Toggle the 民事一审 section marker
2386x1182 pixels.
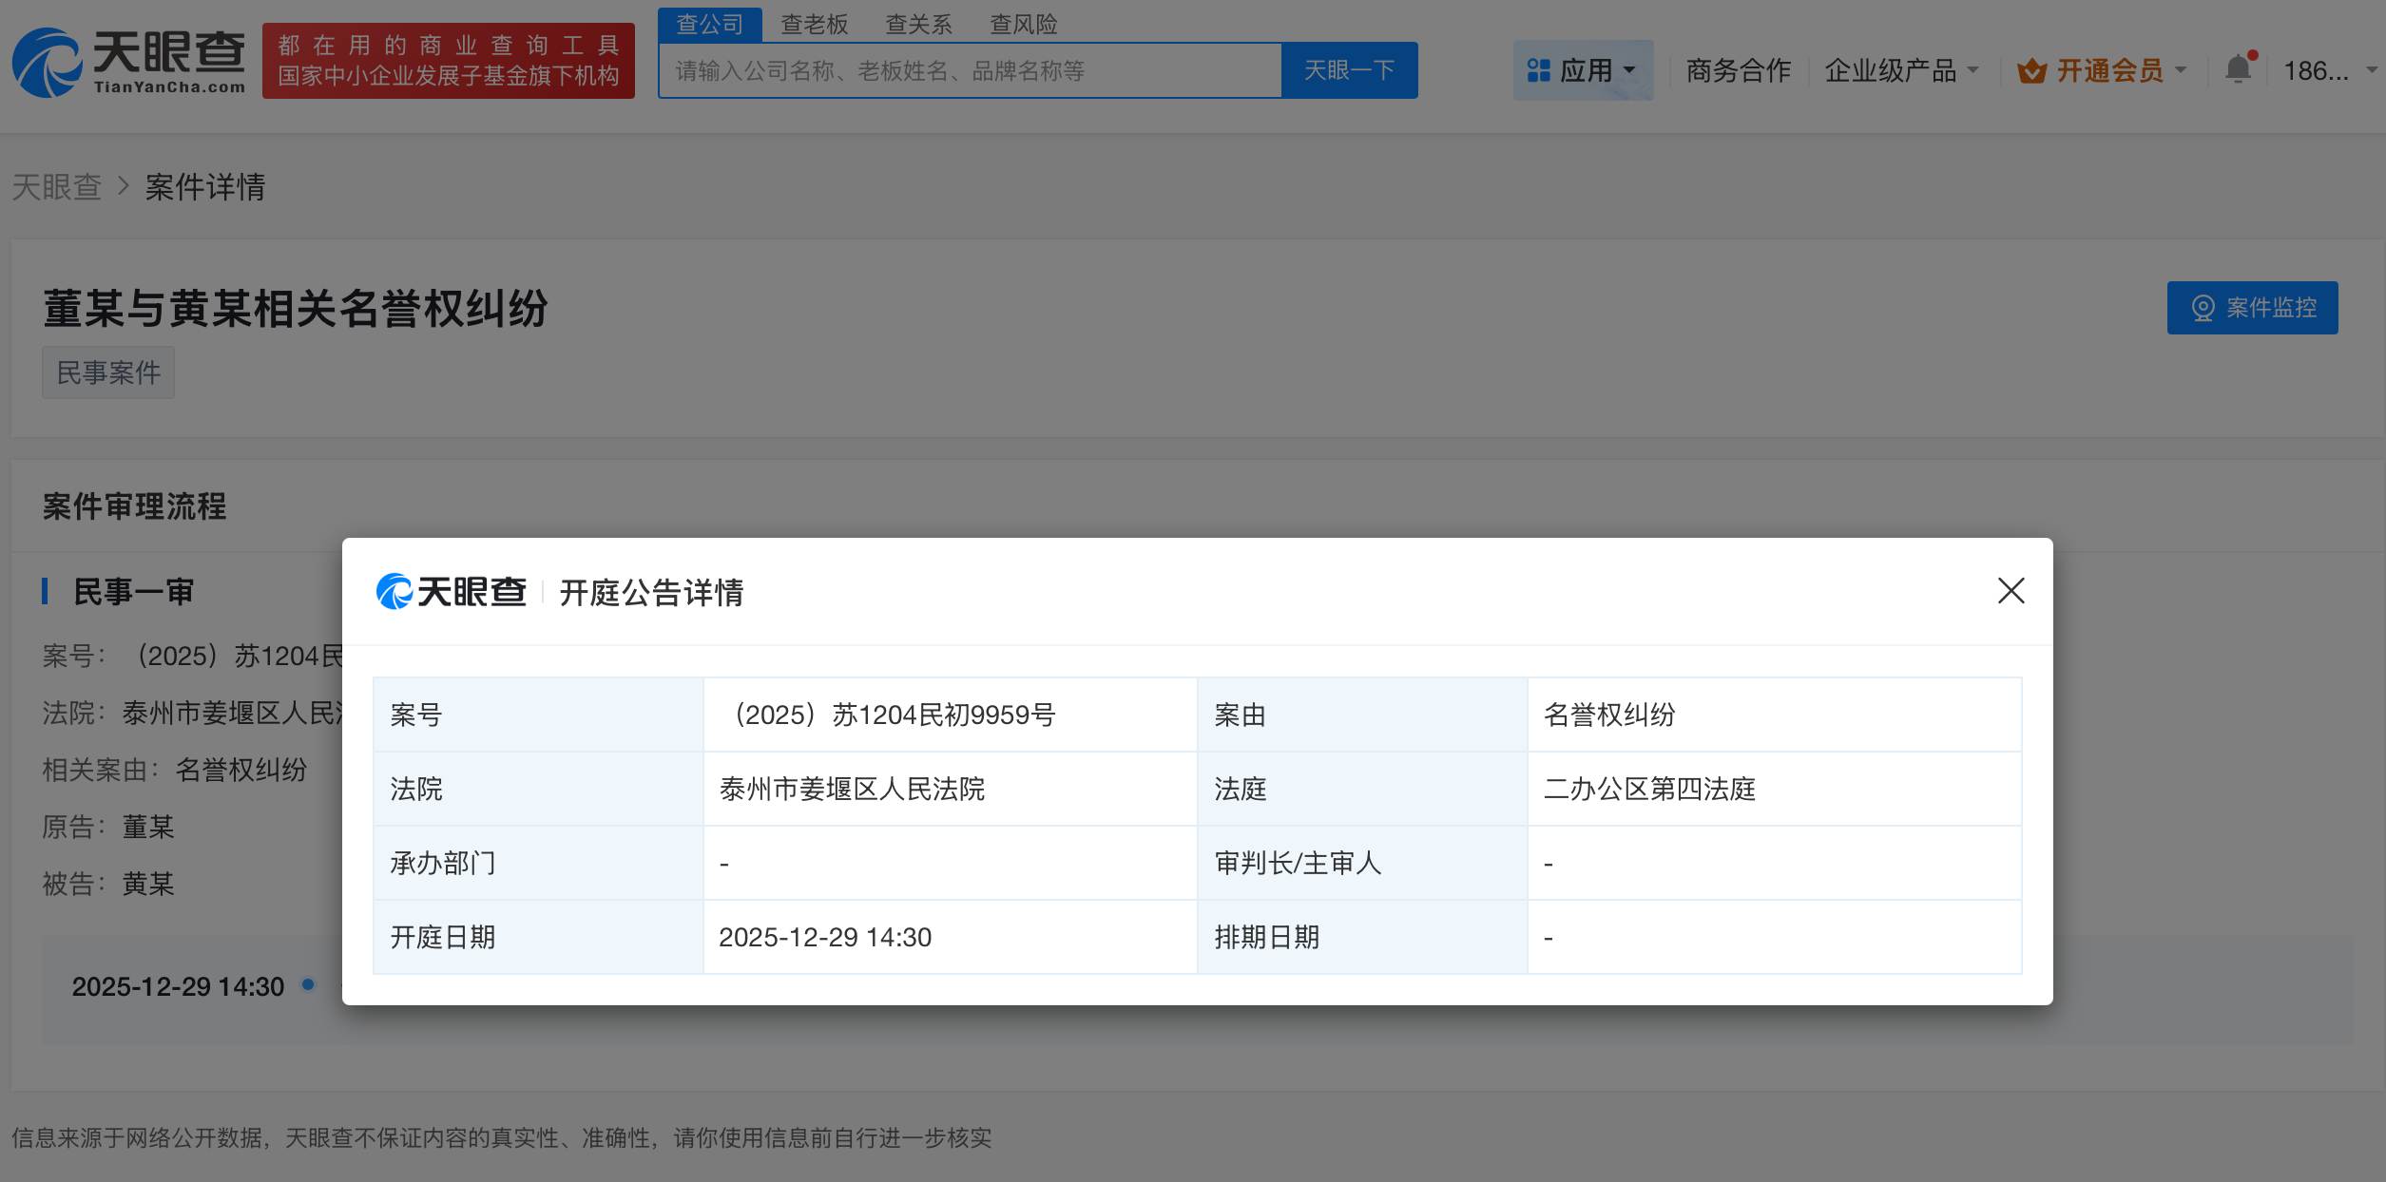[x=47, y=591]
